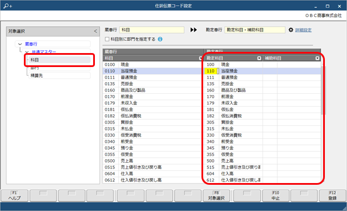Click 勘定科目 code 500 cell
347x211 pixels.
coord(211,161)
